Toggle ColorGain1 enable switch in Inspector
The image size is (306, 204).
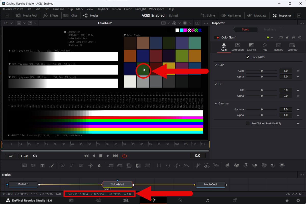[x=217, y=37]
